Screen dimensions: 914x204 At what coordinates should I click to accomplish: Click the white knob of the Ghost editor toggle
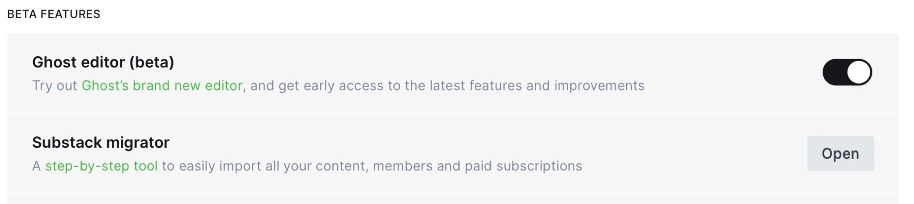tap(859, 72)
